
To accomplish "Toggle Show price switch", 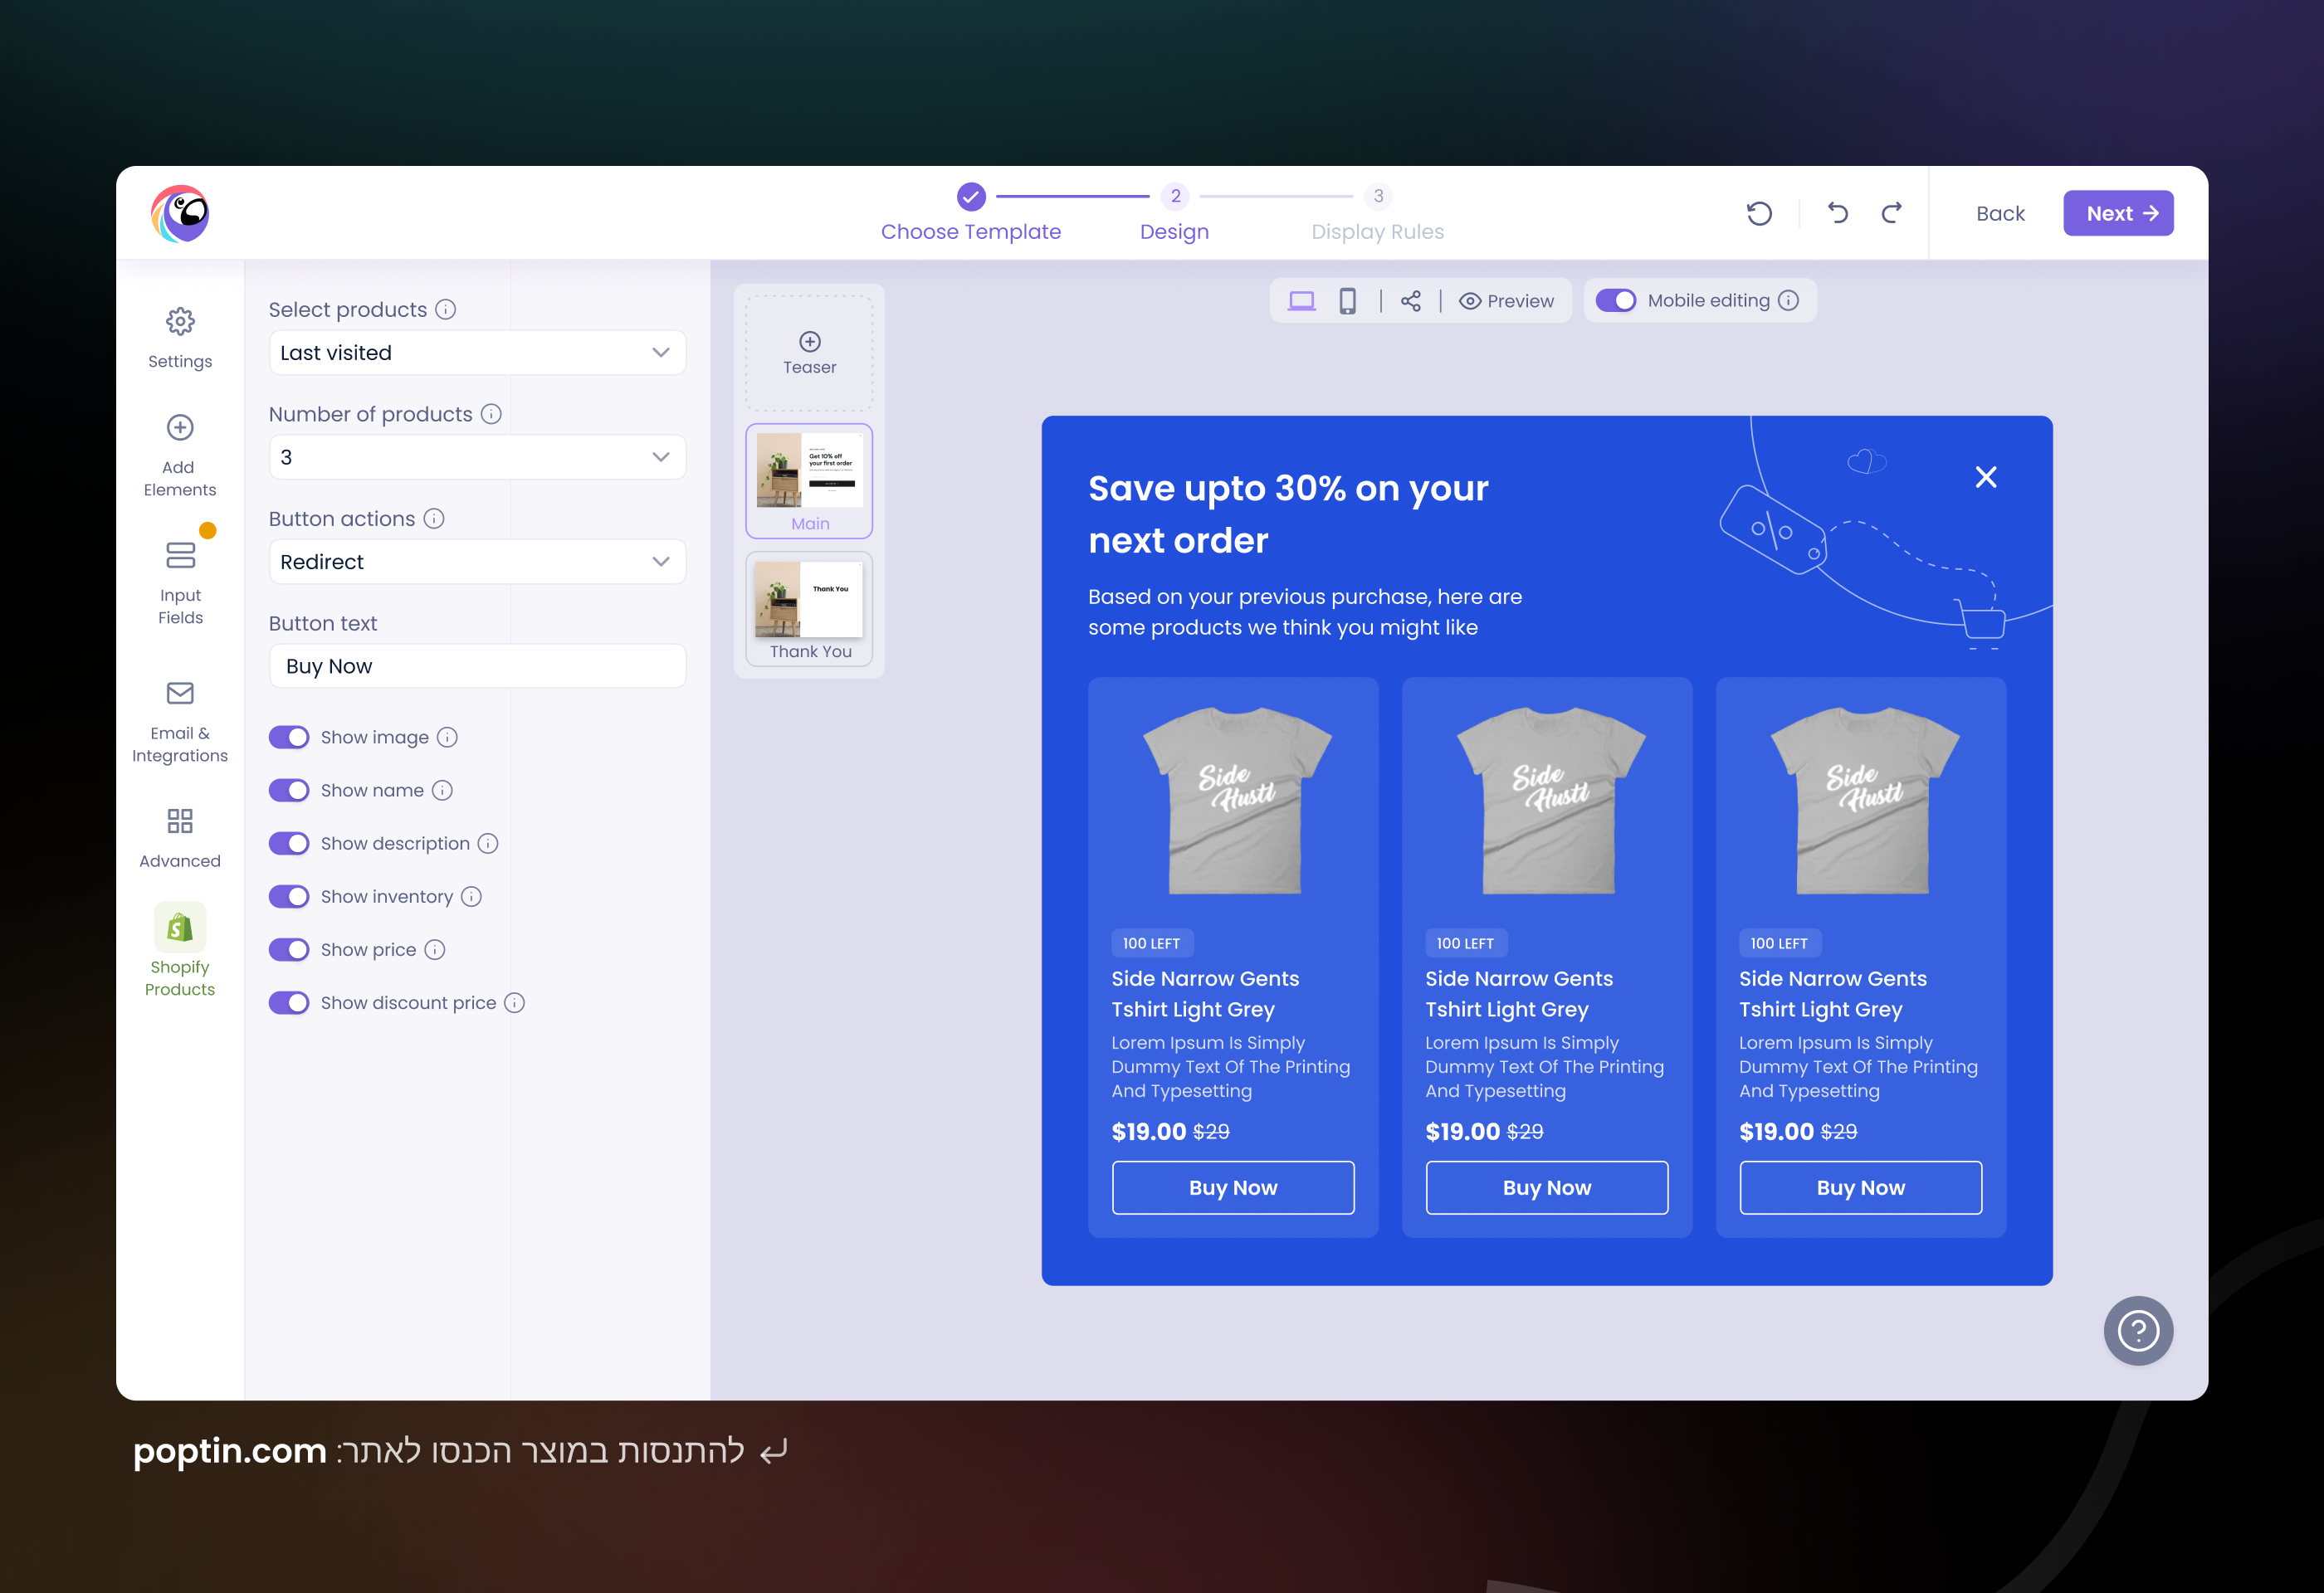I will tap(289, 949).
